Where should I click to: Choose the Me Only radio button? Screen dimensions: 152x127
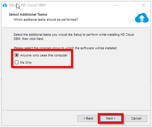click(x=16, y=62)
